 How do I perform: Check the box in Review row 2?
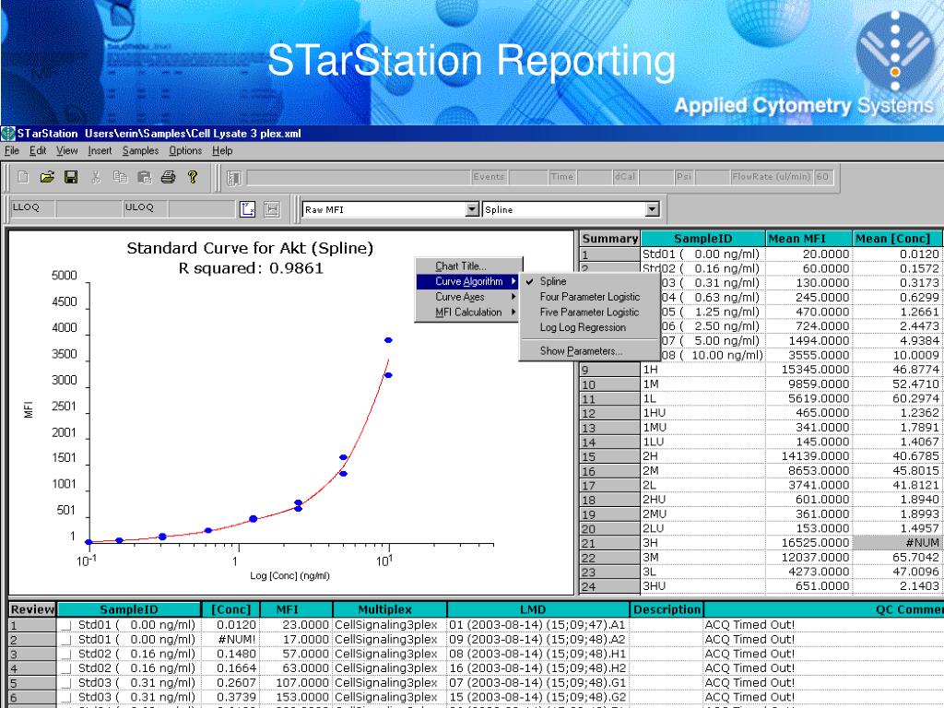point(66,641)
